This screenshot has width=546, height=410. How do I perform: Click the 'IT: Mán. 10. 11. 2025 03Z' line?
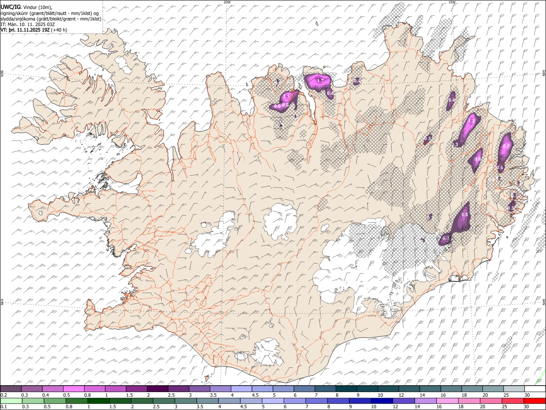pyautogui.click(x=28, y=24)
